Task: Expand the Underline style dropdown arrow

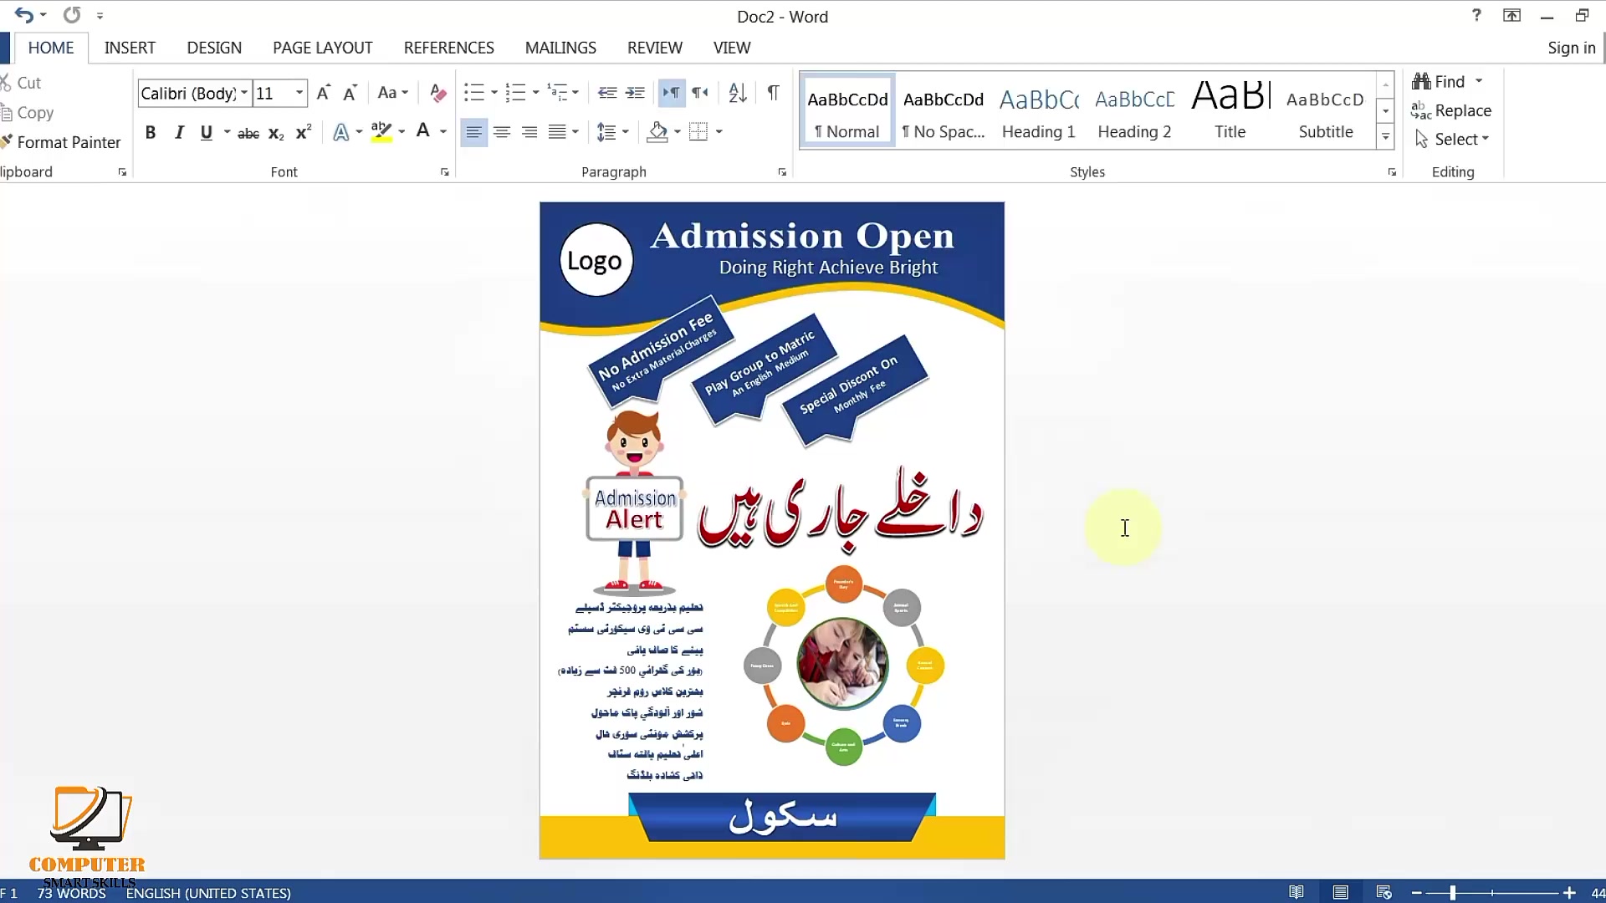Action: click(228, 132)
